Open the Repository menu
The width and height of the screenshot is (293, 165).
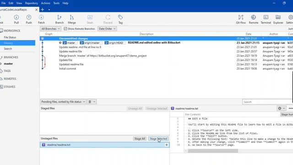click(32, 3)
